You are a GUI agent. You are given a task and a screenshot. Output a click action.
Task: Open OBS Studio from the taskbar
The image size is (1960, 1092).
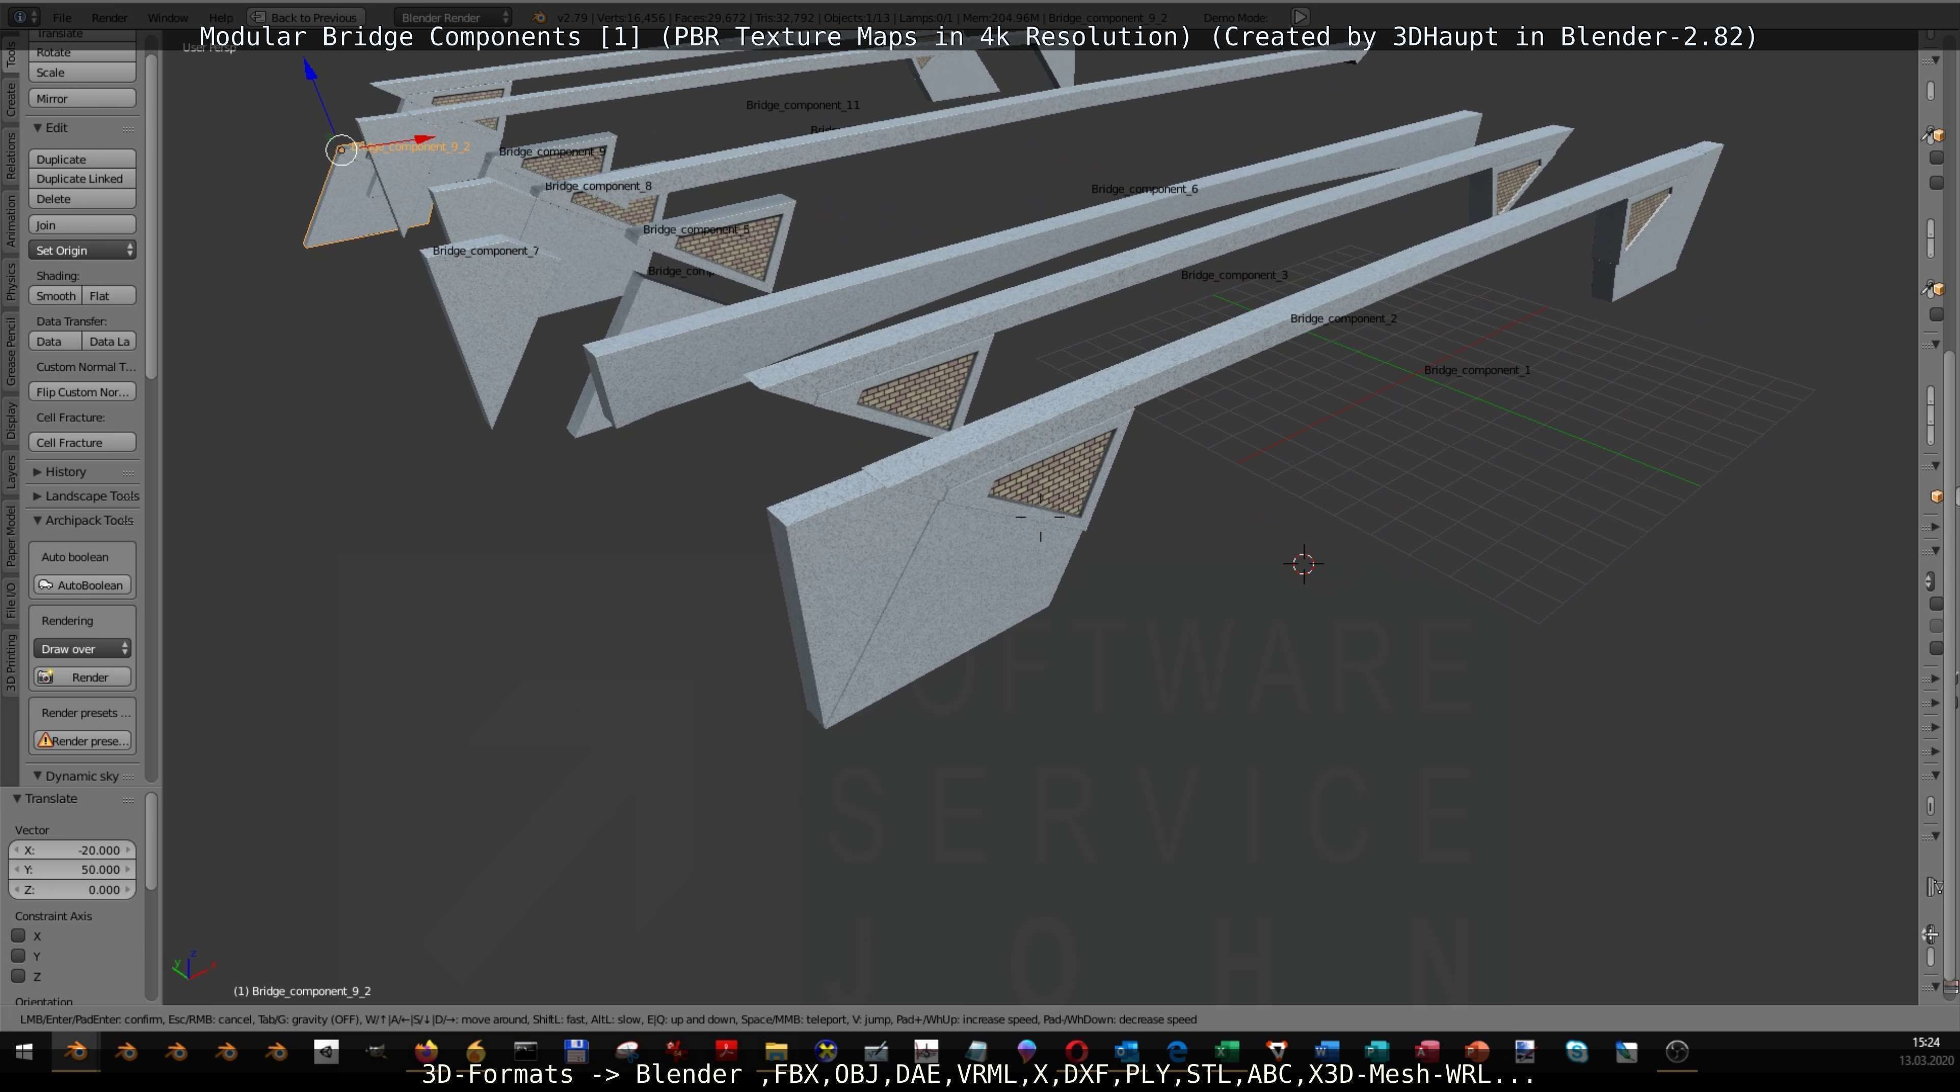point(1677,1052)
